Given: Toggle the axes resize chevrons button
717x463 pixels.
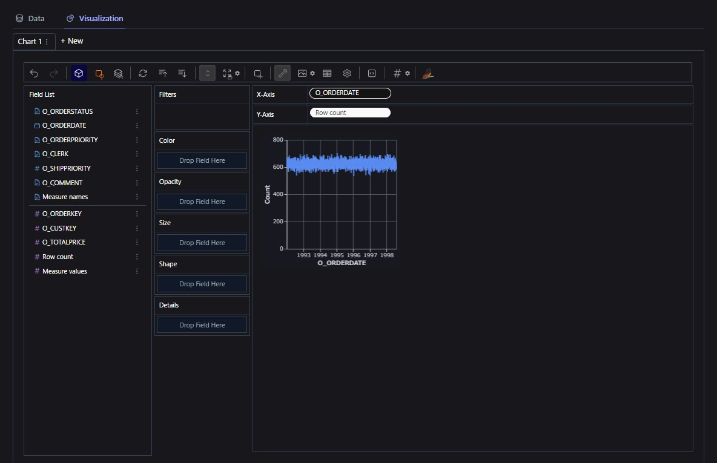Looking at the screenshot, I should (207, 73).
